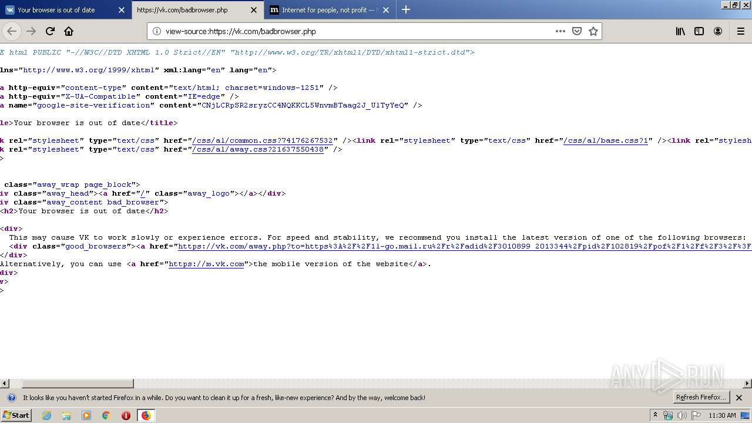Follow the vk.com/away.php source link
This screenshot has height=423, width=752.
tap(465, 246)
